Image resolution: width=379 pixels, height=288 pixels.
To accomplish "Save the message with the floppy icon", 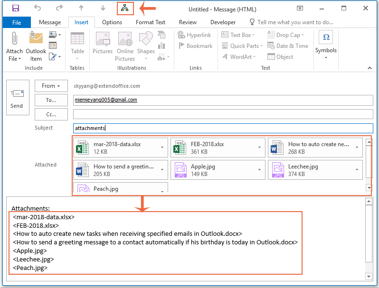I will [16, 8].
